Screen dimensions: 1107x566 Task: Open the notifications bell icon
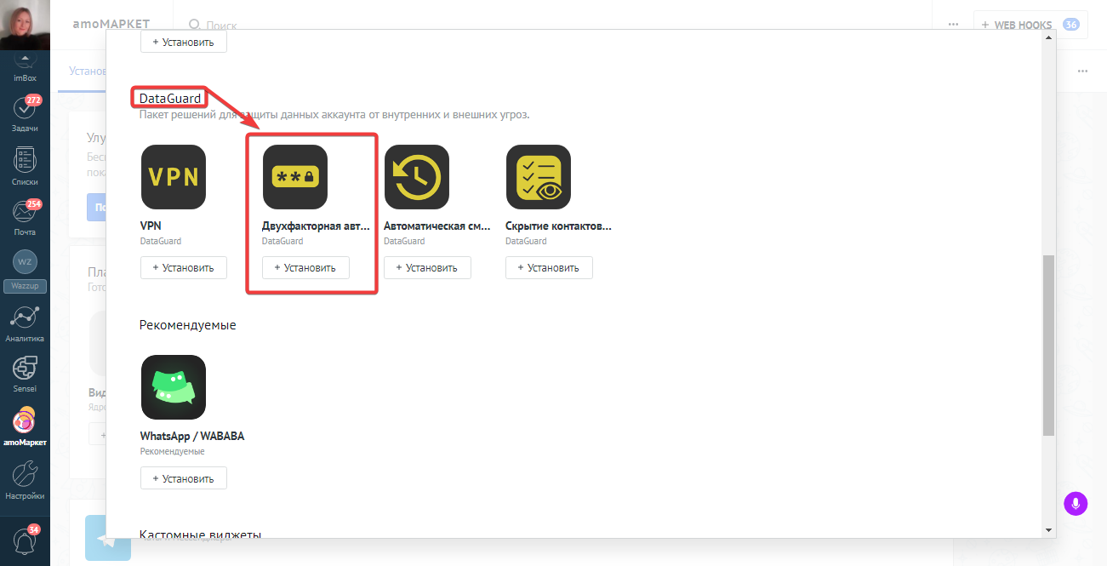(25, 541)
